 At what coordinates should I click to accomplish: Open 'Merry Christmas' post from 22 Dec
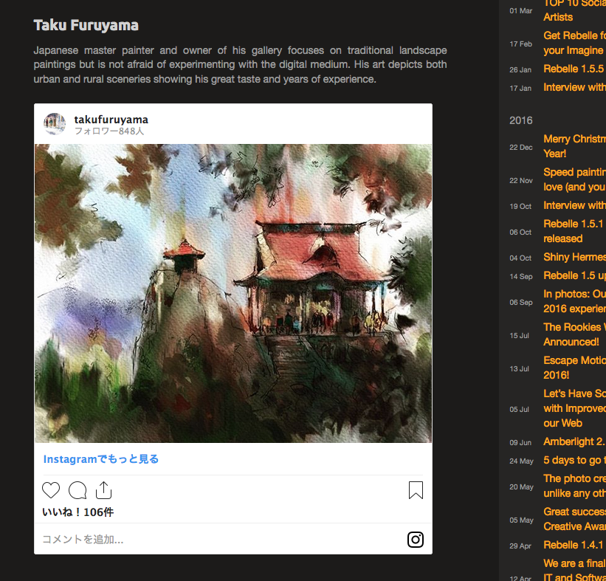(x=574, y=146)
